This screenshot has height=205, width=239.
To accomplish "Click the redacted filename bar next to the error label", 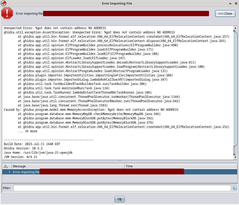I will [126, 13].
